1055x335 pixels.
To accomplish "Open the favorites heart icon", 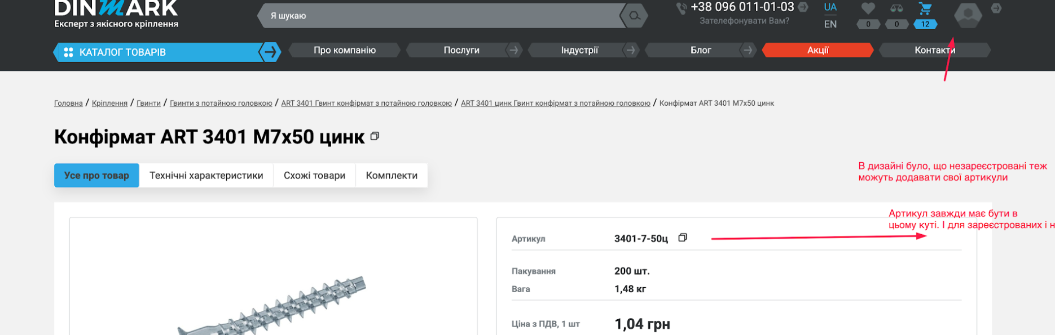I will [x=868, y=8].
